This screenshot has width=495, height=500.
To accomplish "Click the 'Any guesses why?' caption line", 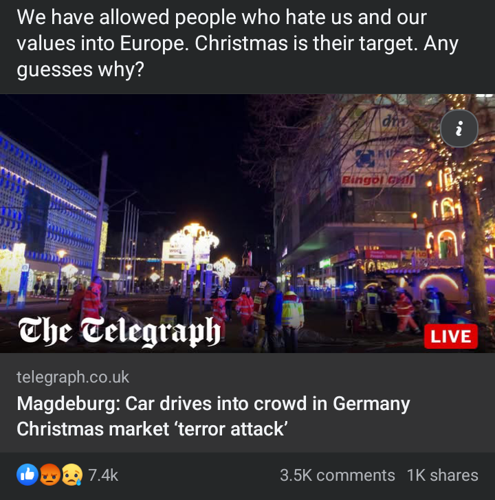I will [80, 69].
